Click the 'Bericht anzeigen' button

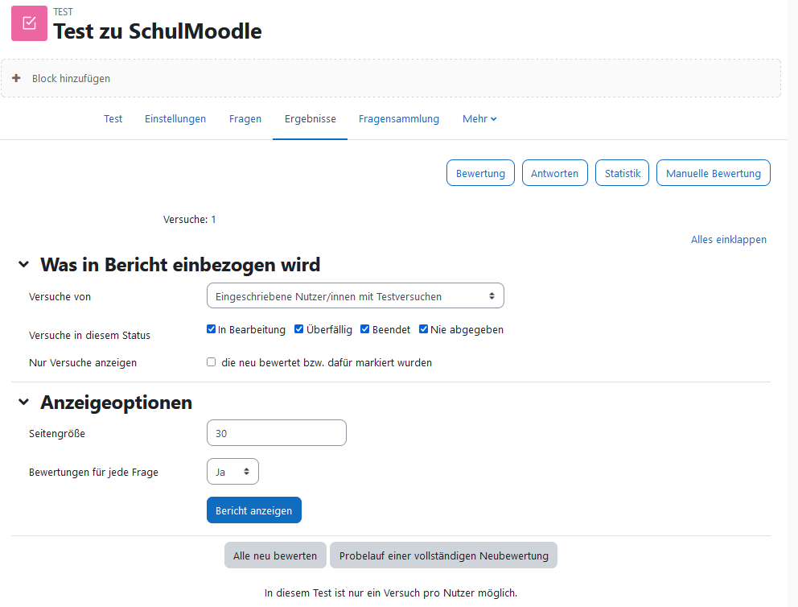point(254,510)
